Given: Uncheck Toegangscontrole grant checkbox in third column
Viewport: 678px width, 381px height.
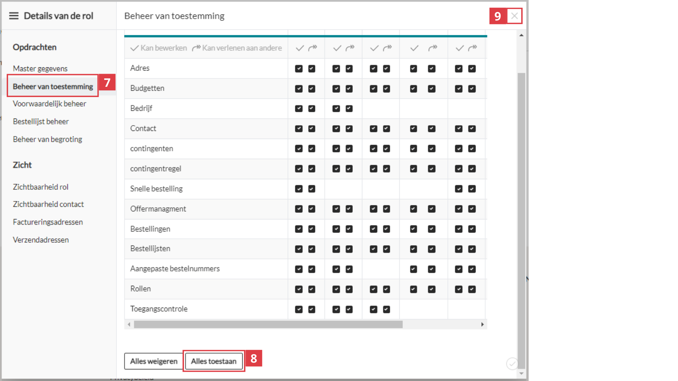Looking at the screenshot, I should pyautogui.click(x=386, y=309).
